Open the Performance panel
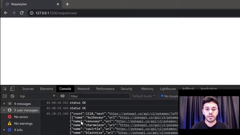The image size is (240, 135). point(105,89)
